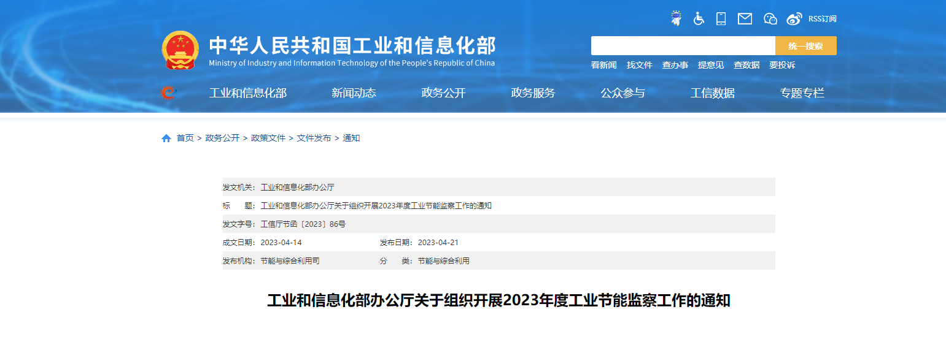Select 政务公开 in the main navigation

click(x=443, y=93)
